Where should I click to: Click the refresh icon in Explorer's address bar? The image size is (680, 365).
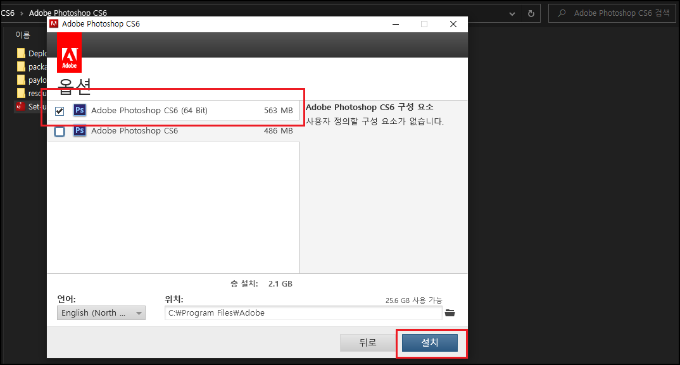tap(531, 13)
